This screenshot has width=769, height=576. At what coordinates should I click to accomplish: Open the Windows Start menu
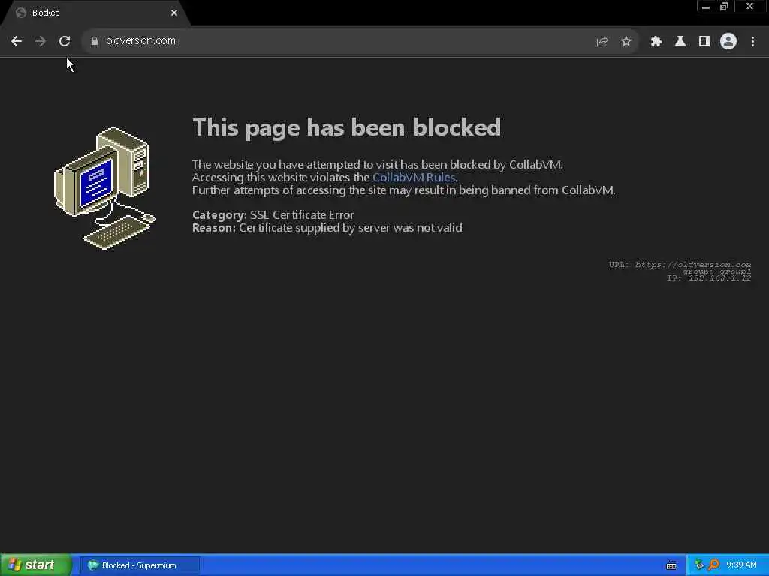36,565
